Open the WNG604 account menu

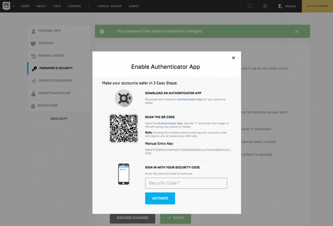coord(291,6)
